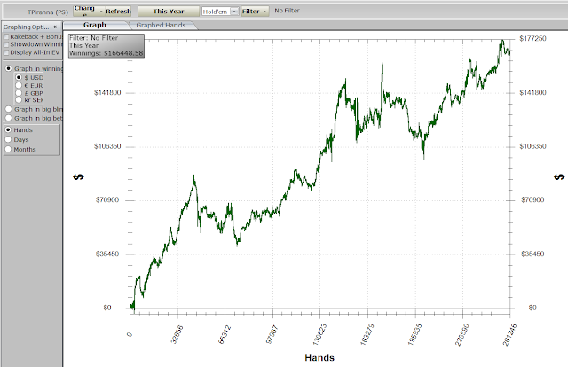568x367 pixels.
Task: Select Graph in big bets option
Action: (x=9, y=118)
